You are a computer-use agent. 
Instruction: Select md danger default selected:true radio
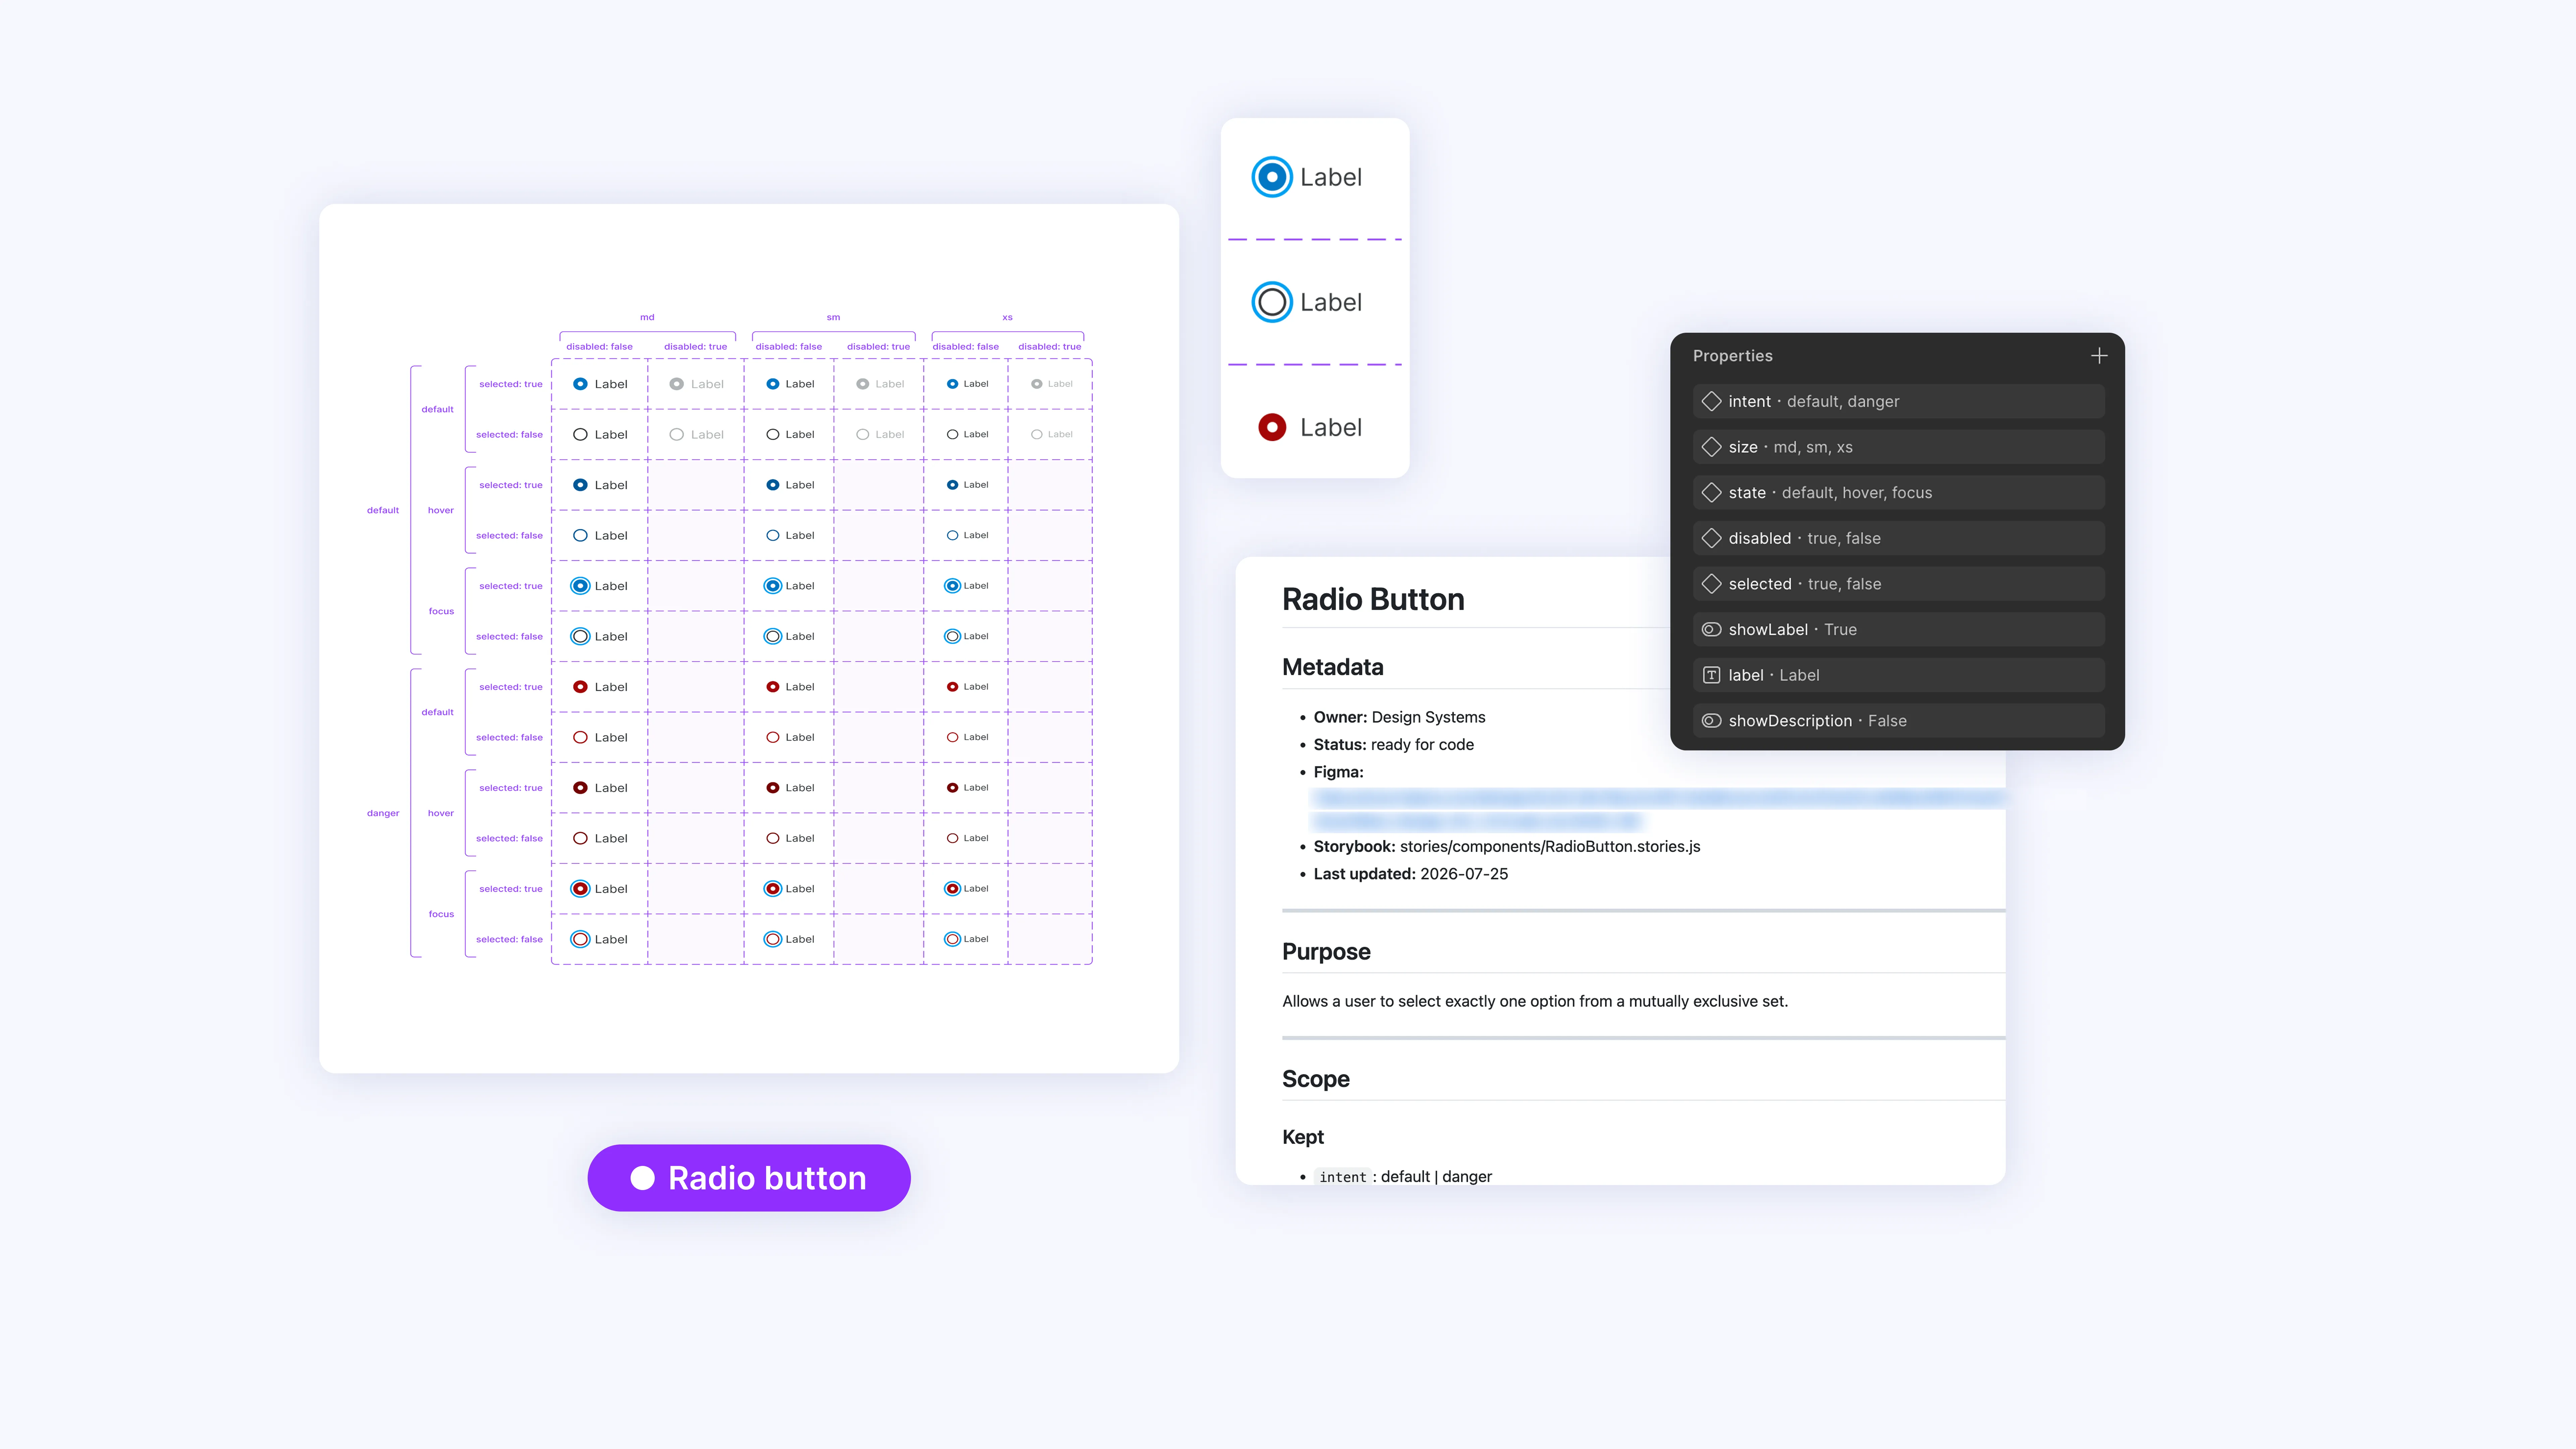tap(580, 687)
